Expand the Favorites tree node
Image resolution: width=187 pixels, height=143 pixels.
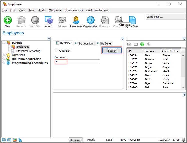coord(4,55)
